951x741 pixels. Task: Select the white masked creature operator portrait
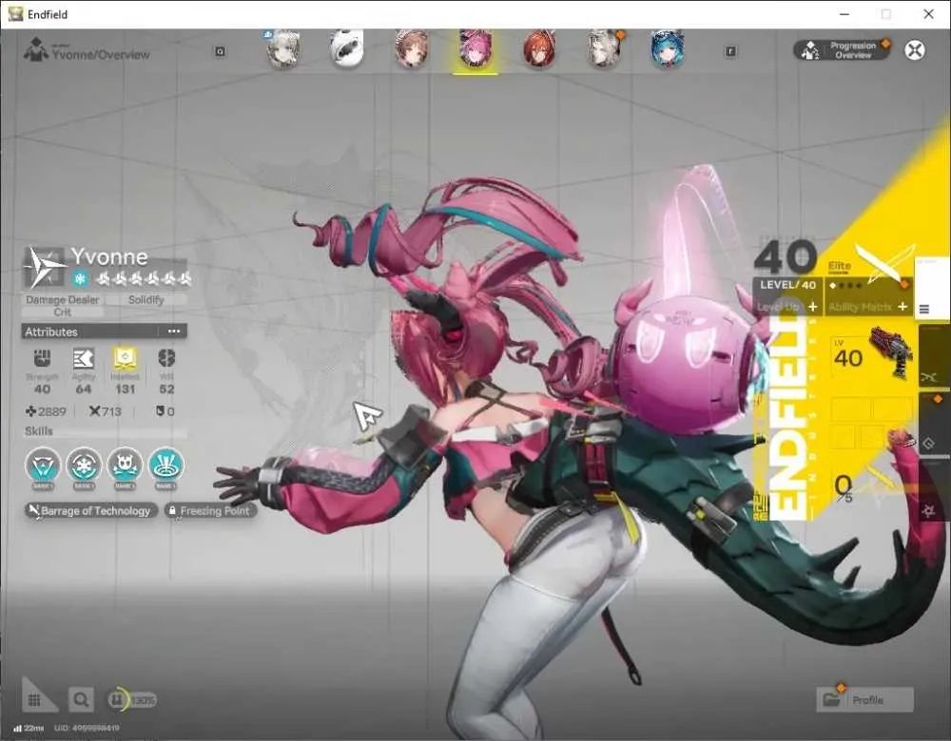347,47
